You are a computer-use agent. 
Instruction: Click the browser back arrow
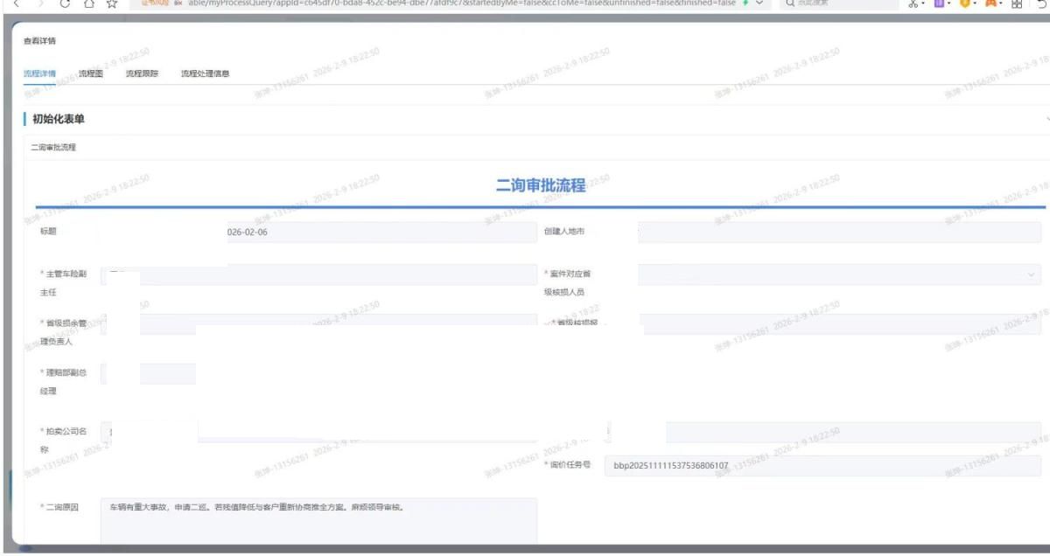pos(17,4)
